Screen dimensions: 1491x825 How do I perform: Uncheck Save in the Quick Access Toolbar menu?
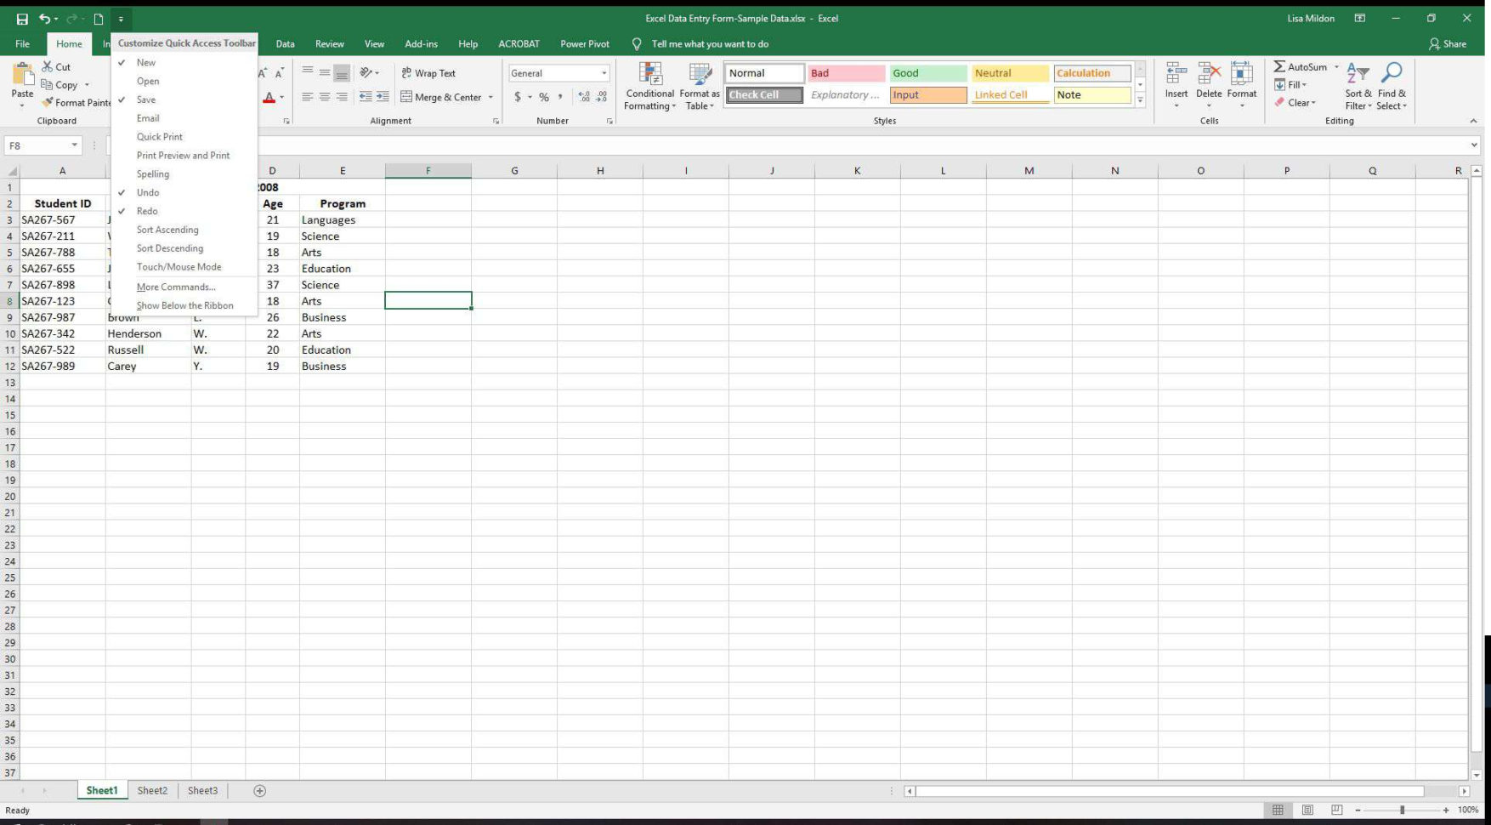pos(145,100)
